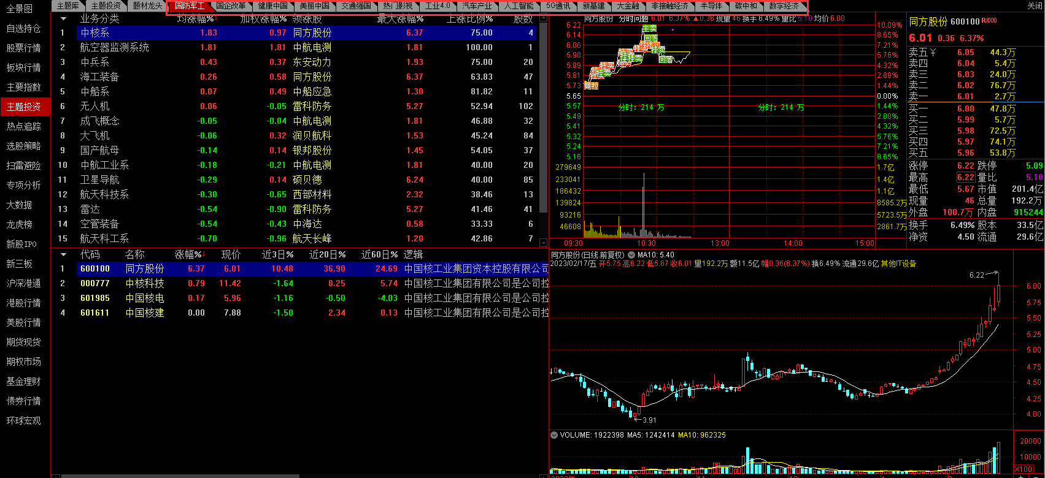Select the 美丽中国 theme tab
Image resolution: width=1045 pixels, height=478 pixels.
314,6
